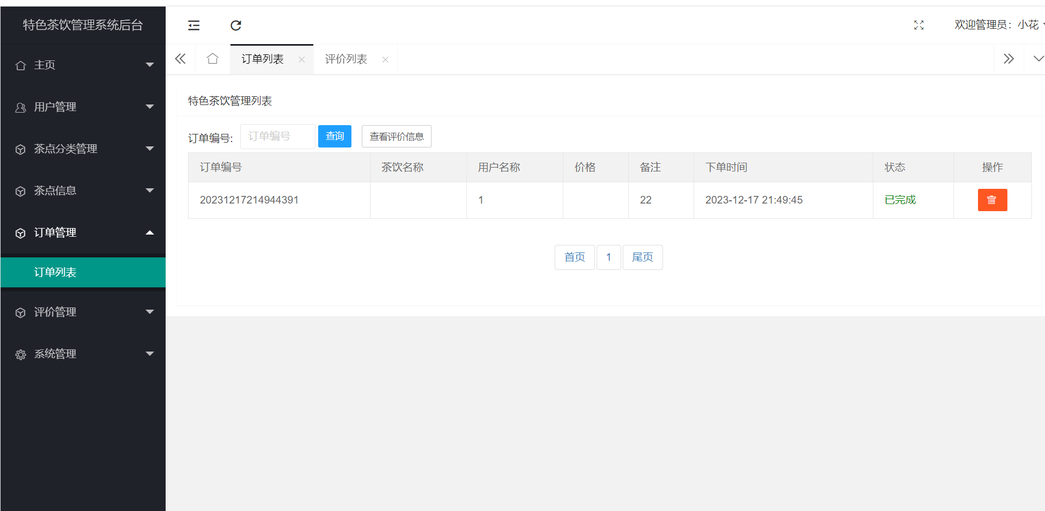Go to 尾页 last page

point(642,257)
